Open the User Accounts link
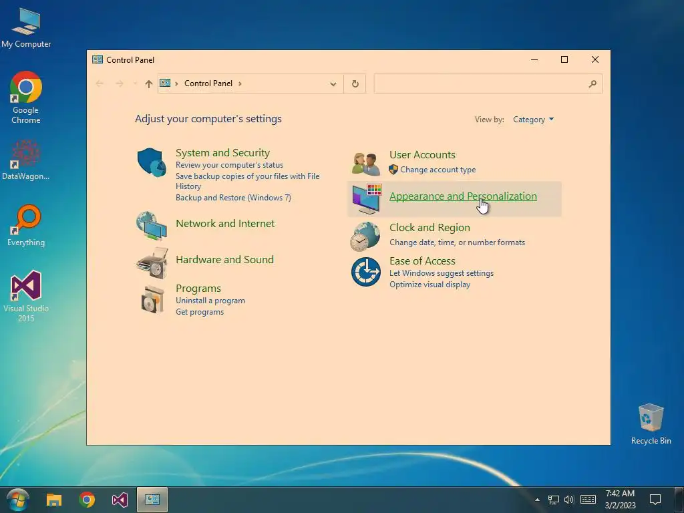This screenshot has width=684, height=513. point(422,155)
